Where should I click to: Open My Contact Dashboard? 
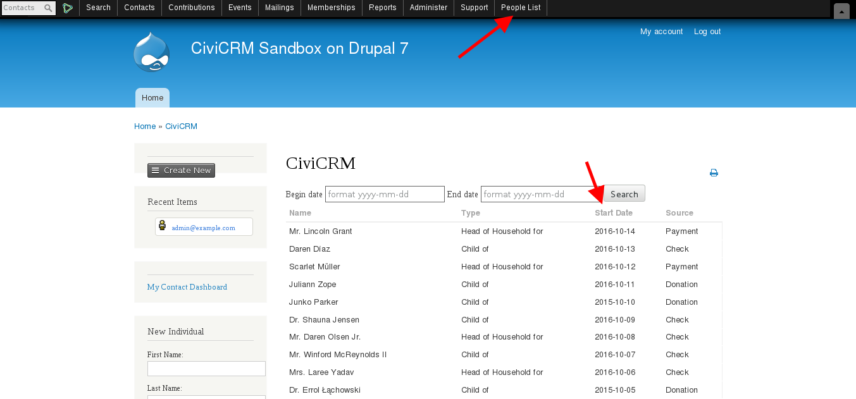187,287
